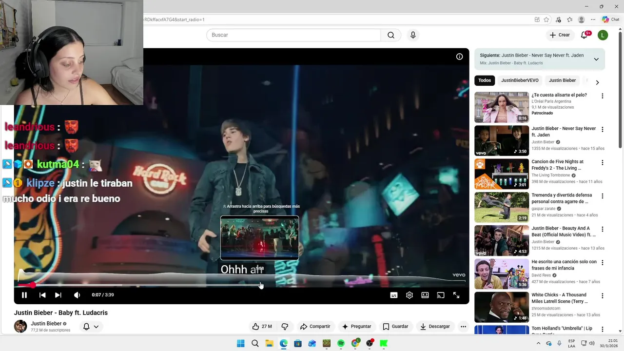
Task: Cast the video to a TV
Action: click(441, 295)
